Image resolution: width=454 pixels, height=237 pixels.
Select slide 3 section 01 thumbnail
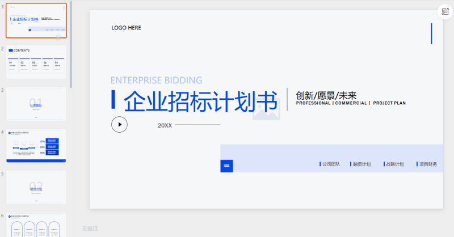click(36, 104)
